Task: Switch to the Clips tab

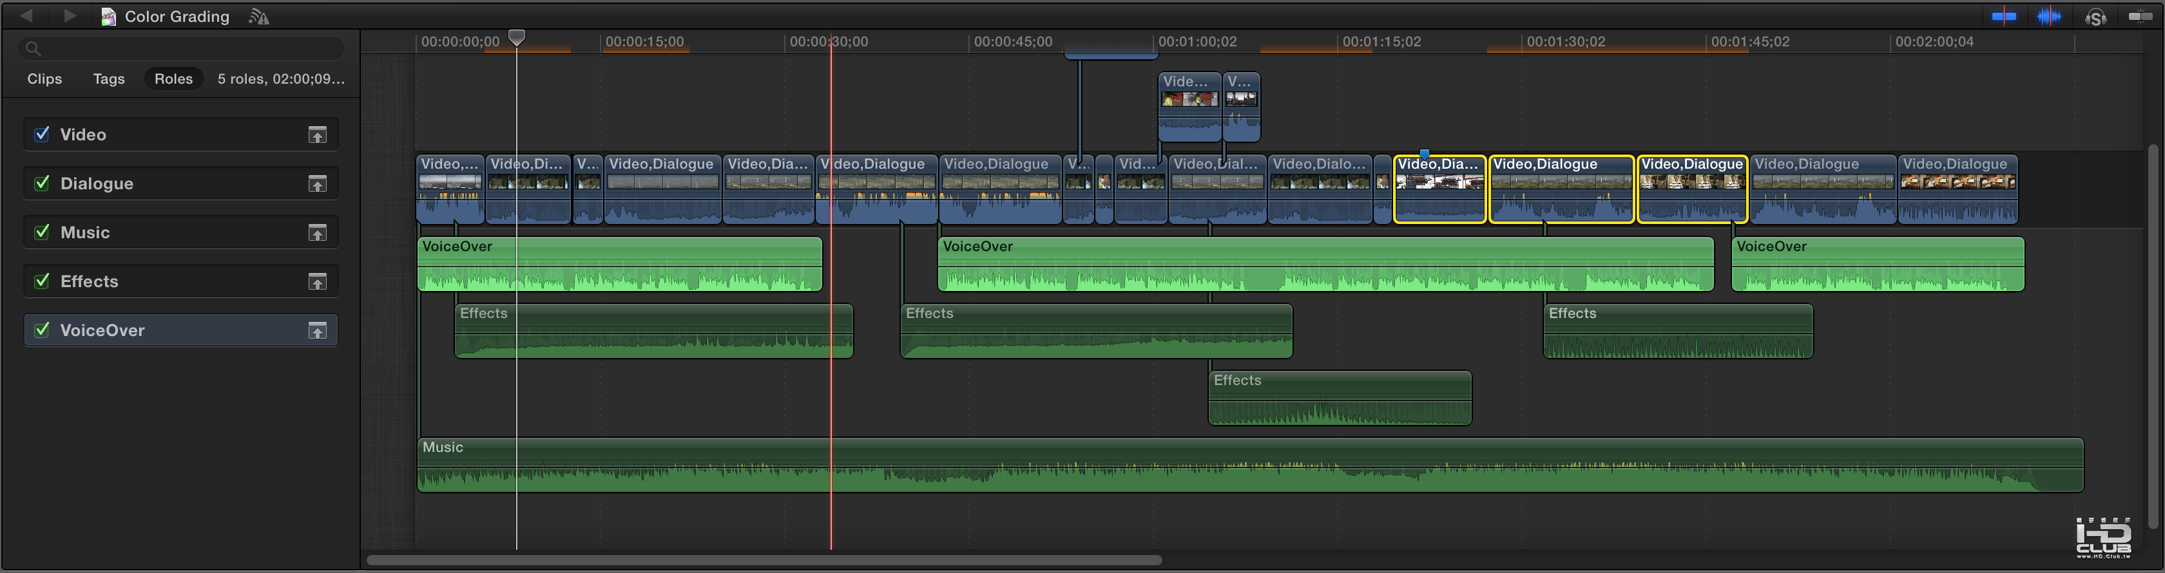Action: (x=44, y=79)
